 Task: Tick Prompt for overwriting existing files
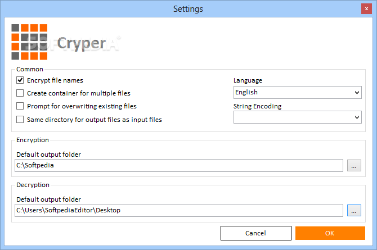tap(20, 106)
